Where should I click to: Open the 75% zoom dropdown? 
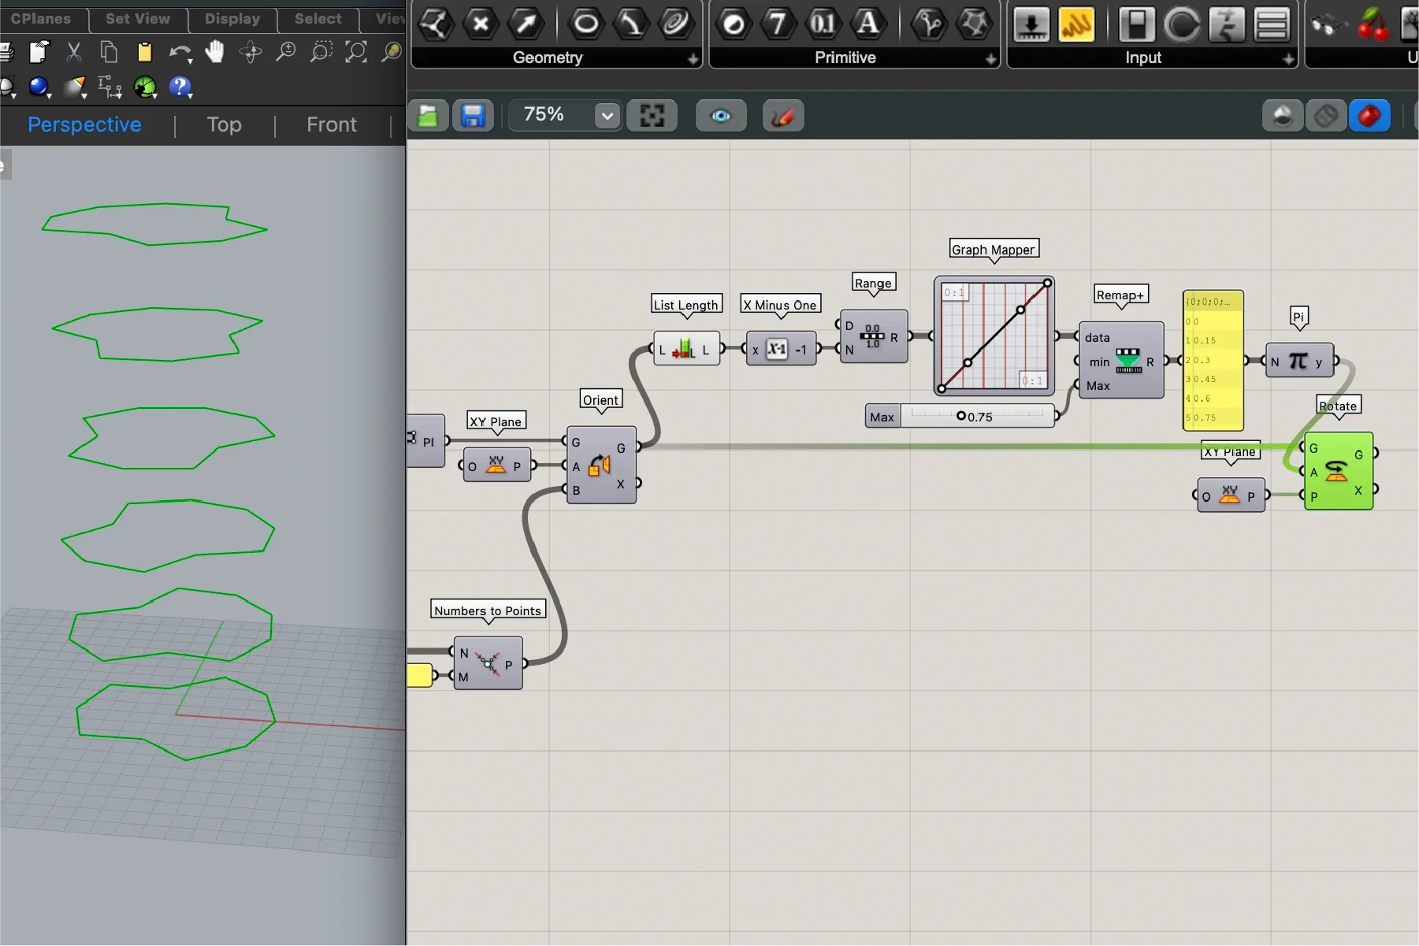(x=607, y=117)
